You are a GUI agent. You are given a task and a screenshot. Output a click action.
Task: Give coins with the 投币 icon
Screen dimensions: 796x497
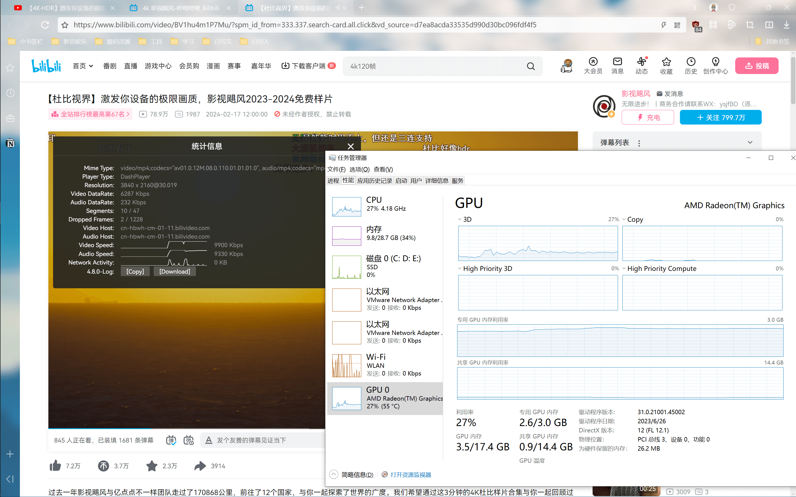coord(103,466)
